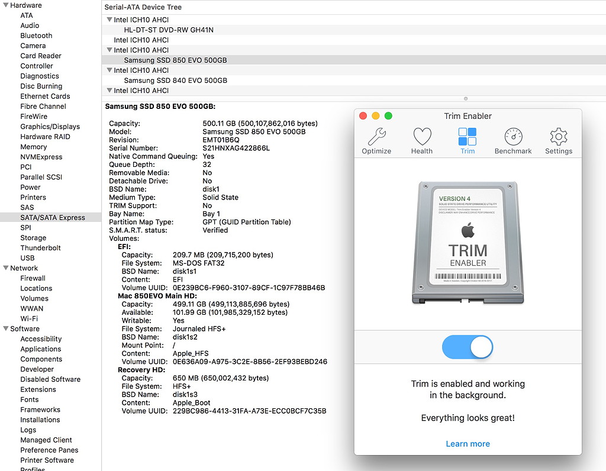Screen dimensions: 606x471
Task: Select Diagnostics in the sidebar
Action: tap(40, 76)
